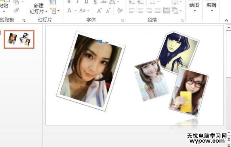The height and width of the screenshot is (147, 231).
Task: Select the photo of girl with red glasses
Action: tap(189, 92)
